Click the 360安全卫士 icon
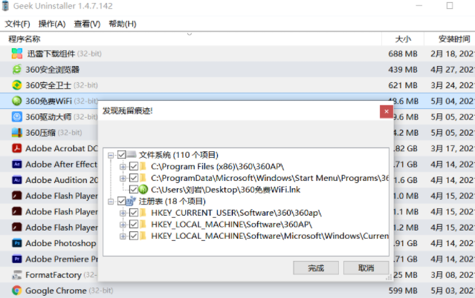This screenshot has width=475, height=298. click(17, 85)
